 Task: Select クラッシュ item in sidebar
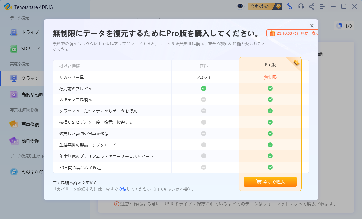pyautogui.click(x=22, y=78)
